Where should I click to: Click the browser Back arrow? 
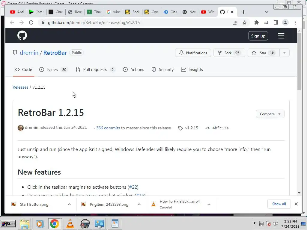(x=12, y=22)
